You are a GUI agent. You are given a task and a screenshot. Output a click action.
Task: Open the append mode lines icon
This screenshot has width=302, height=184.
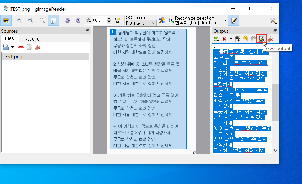216,39
